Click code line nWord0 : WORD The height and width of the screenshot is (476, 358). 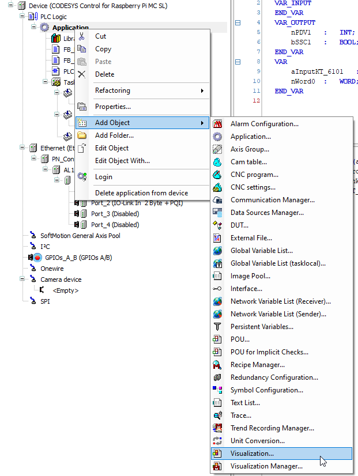325,81
